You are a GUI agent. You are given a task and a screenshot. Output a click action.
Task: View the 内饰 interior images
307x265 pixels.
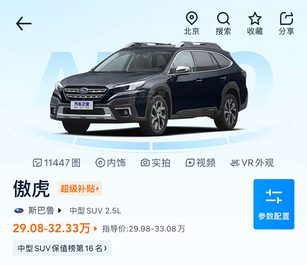[111, 163]
